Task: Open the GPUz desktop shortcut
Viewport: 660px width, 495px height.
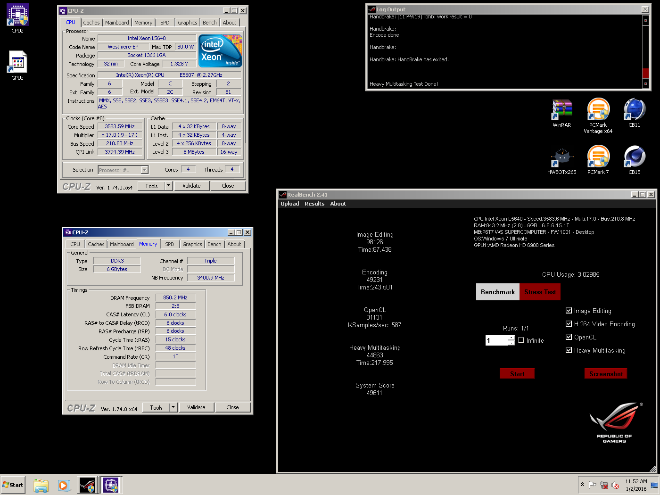Action: coord(17,66)
